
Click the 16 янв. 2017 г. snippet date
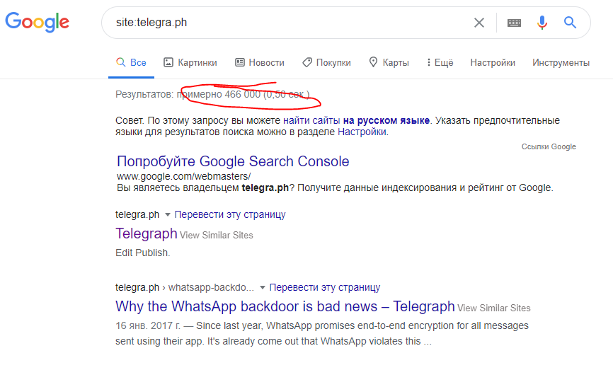148,325
